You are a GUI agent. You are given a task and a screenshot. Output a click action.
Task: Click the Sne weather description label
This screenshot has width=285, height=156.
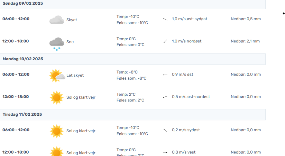70,42
